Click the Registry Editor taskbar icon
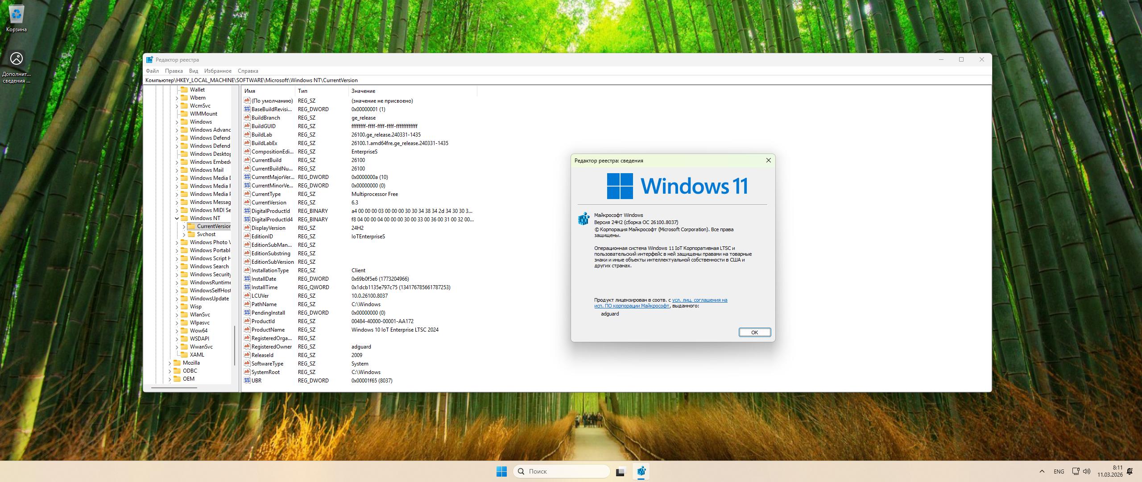Screen dimensions: 1142x482 click(x=641, y=471)
